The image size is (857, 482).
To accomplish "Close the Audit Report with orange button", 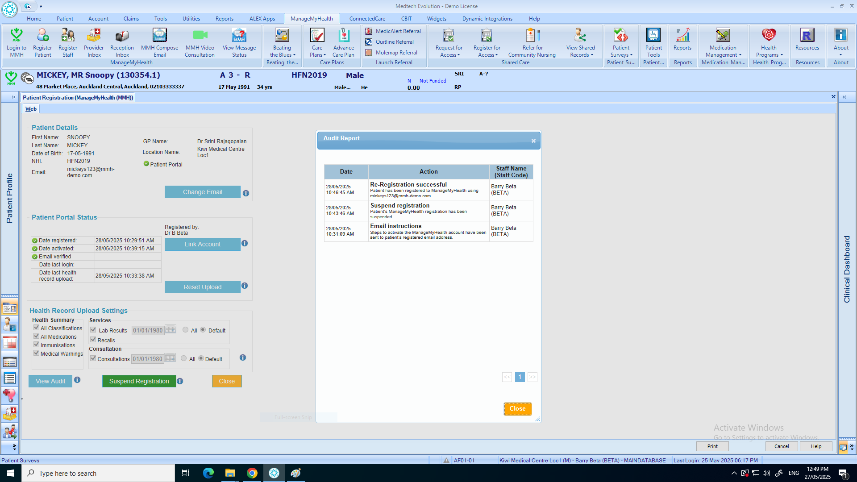I will 517,408.
